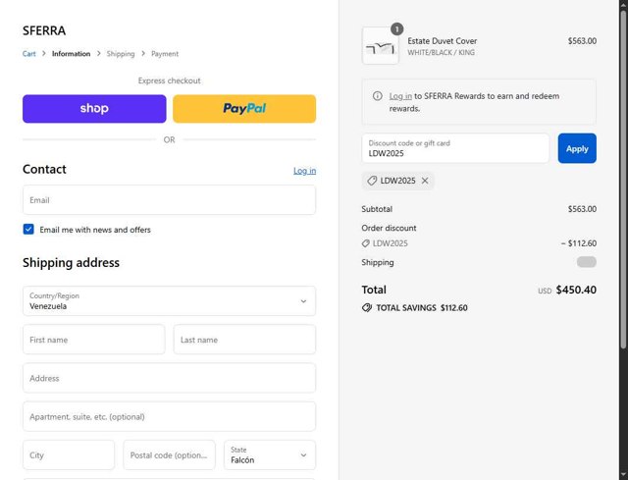Image resolution: width=628 pixels, height=480 pixels.
Task: Focus the Postal code field
Action: (169, 455)
